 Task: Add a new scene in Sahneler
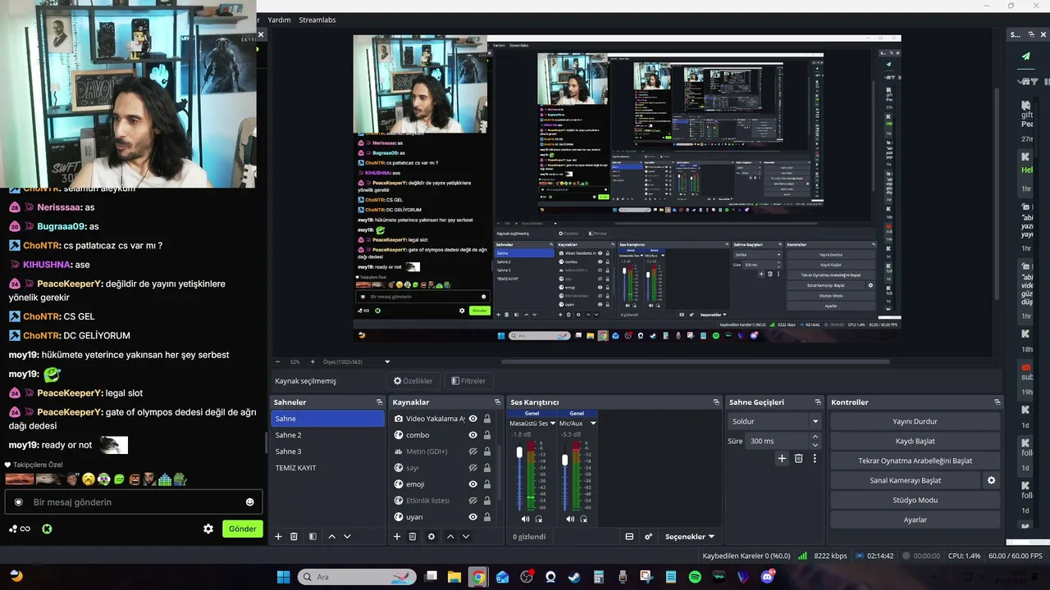[278, 537]
